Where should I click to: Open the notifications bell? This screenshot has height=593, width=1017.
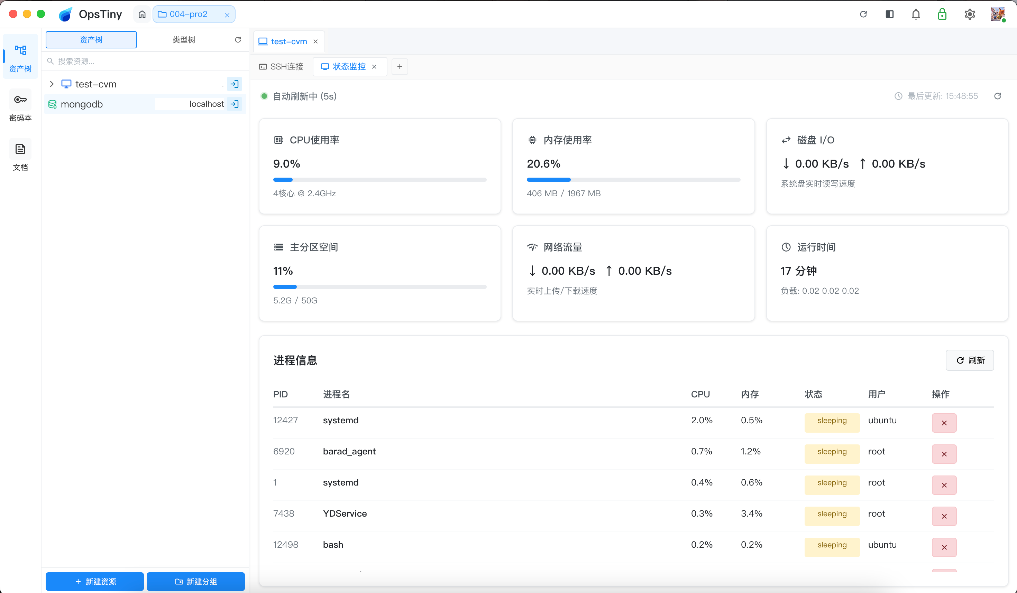pyautogui.click(x=916, y=14)
